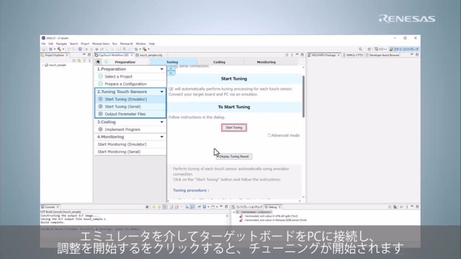Click the up arrow above the description pane
The height and width of the screenshot is (259, 461).
[x=171, y=69]
